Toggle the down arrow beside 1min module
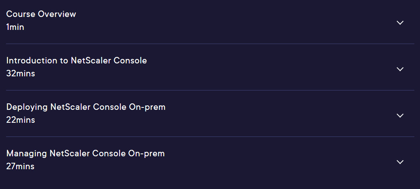Viewport: 420px width, 189px height. (400, 23)
